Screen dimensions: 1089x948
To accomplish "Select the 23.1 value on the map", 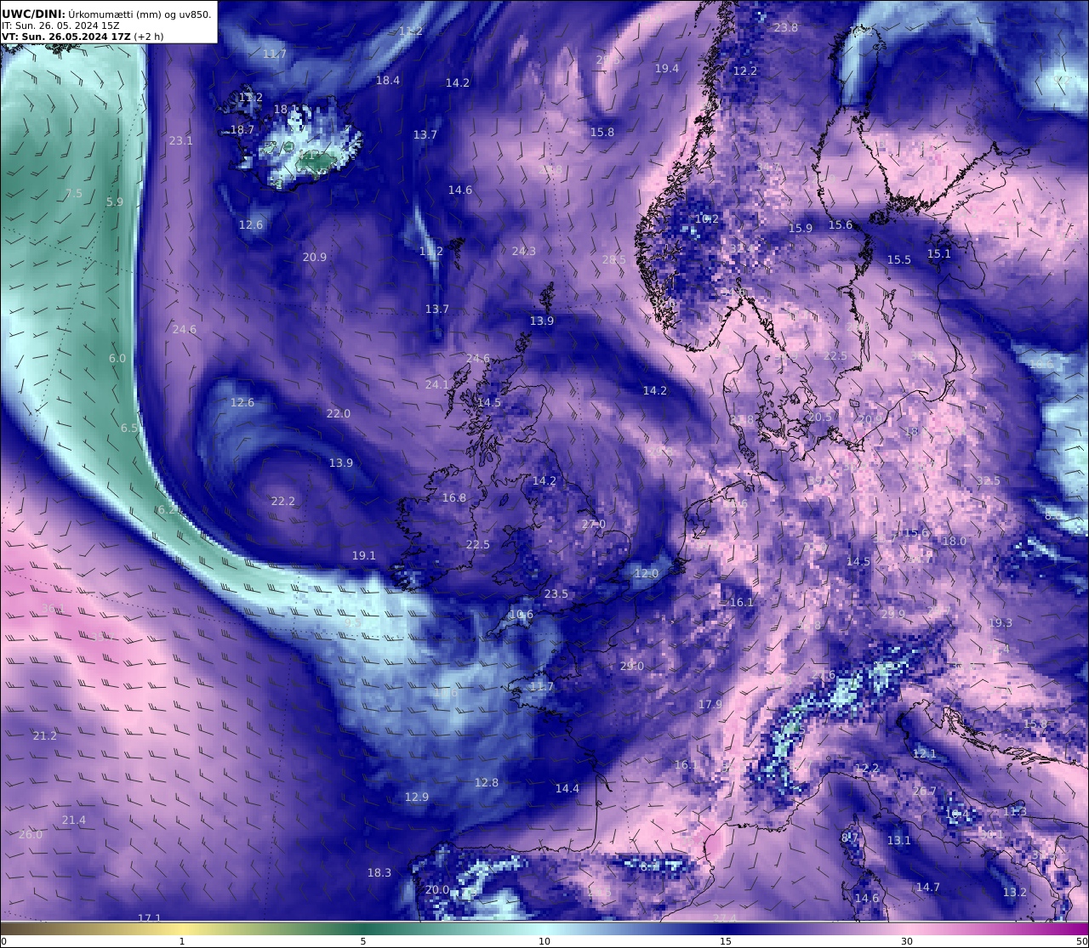I will pos(181,141).
